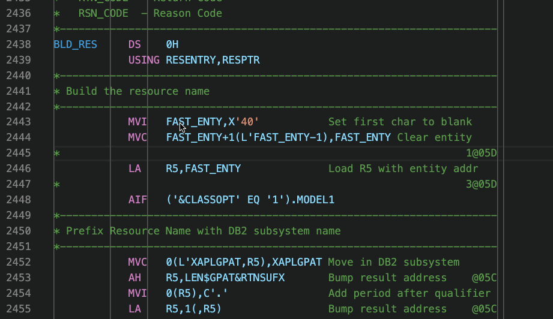Click the R5,1(,R5) operand
The height and width of the screenshot is (319, 553).
[x=193, y=309]
